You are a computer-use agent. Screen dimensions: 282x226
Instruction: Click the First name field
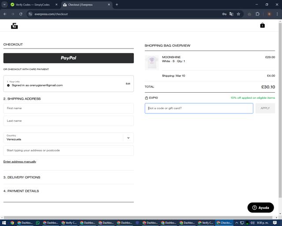coord(69,108)
